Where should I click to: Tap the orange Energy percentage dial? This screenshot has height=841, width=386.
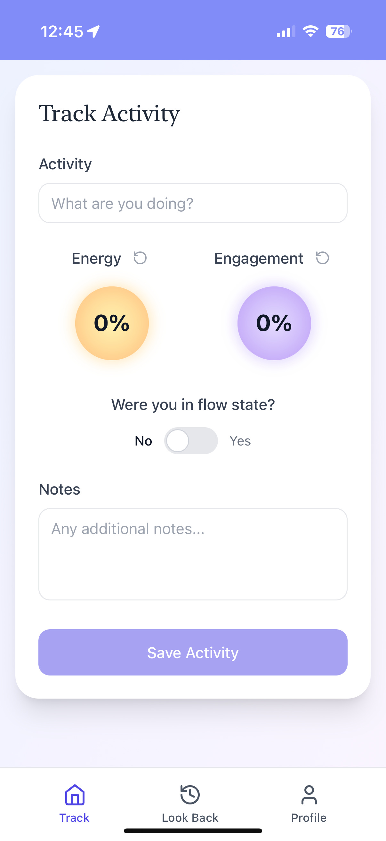pyautogui.click(x=112, y=323)
